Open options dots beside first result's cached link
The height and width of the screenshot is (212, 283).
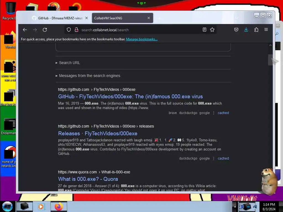(x=214, y=113)
